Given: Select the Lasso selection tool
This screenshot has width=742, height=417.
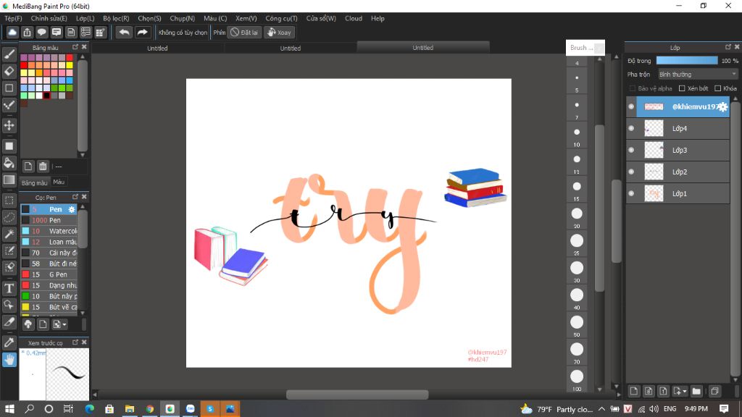Looking at the screenshot, I should 9,217.
